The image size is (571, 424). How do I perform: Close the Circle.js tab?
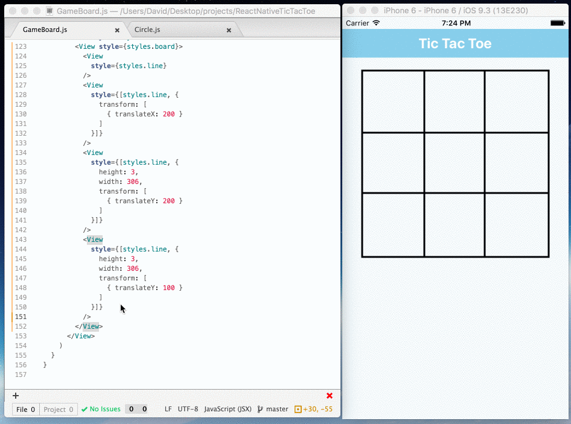point(229,30)
